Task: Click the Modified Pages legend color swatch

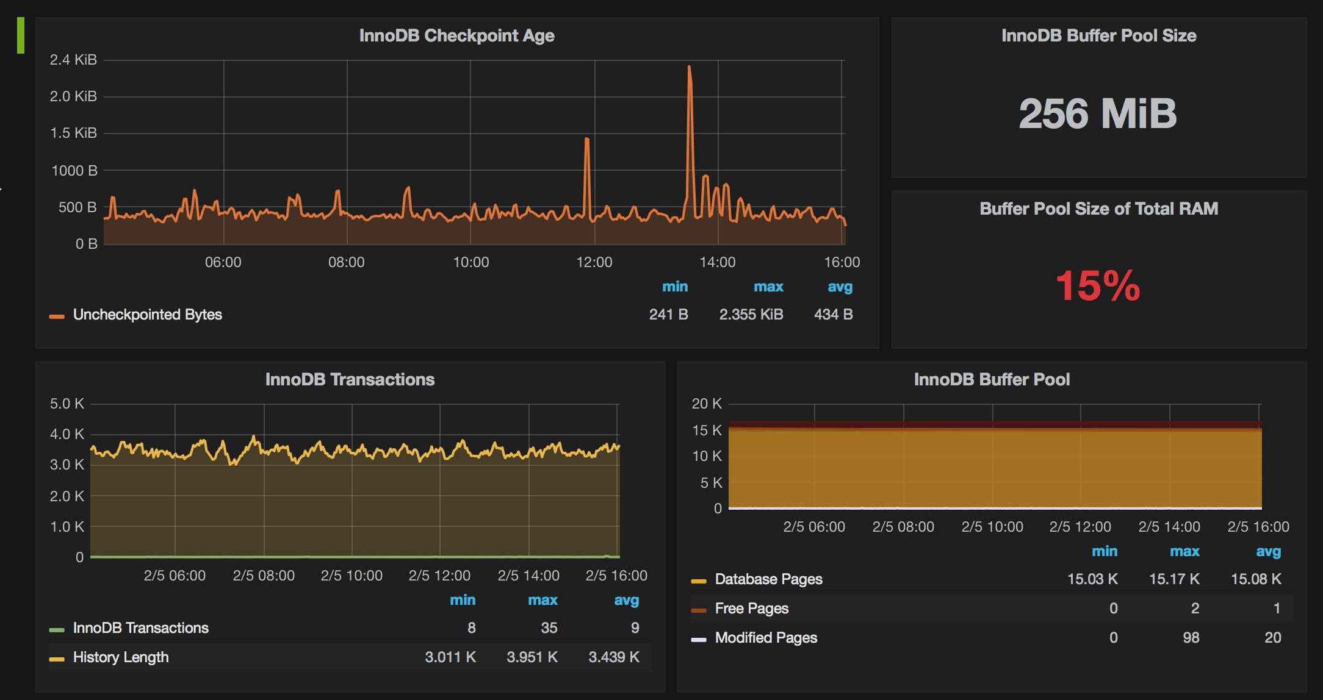Action: click(x=699, y=640)
